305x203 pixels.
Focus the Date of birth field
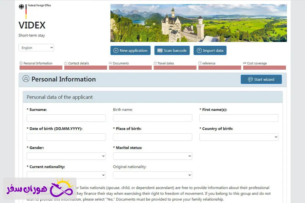(66, 137)
